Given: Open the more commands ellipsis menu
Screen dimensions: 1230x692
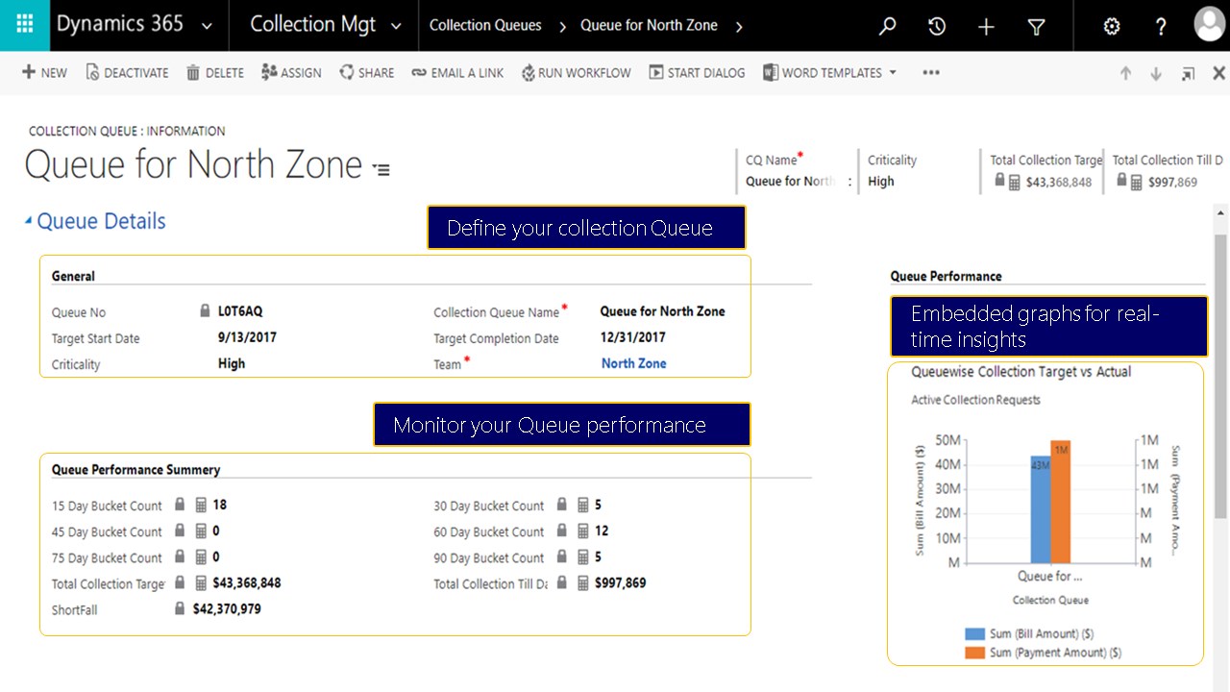Looking at the screenshot, I should (x=930, y=72).
